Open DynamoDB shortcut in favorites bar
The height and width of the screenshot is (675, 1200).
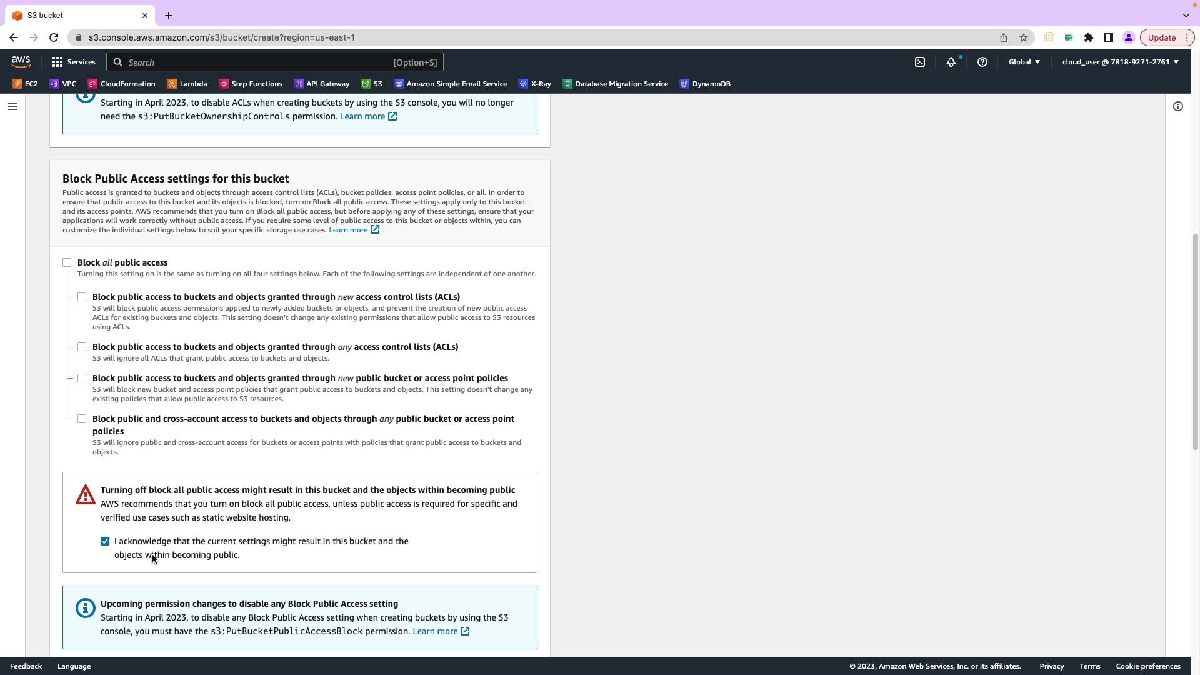click(x=705, y=84)
